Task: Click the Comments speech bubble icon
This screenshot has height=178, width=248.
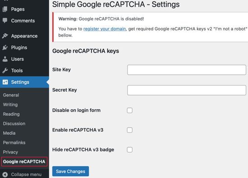Action: (5, 21)
